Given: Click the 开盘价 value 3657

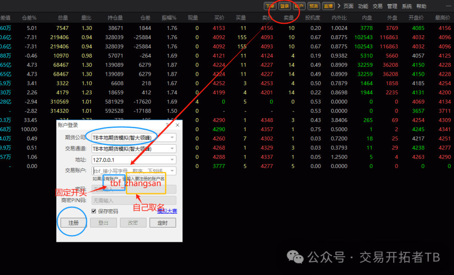Looking at the screenshot, I should coord(418,111).
